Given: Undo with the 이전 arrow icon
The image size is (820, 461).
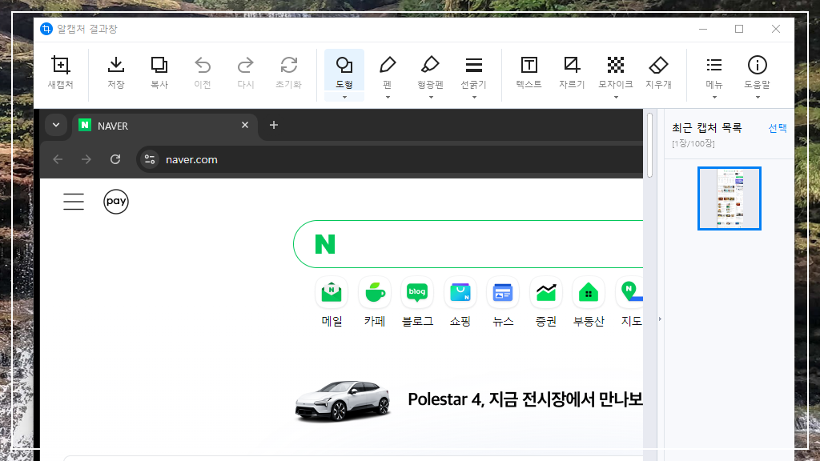Looking at the screenshot, I should coord(203,65).
